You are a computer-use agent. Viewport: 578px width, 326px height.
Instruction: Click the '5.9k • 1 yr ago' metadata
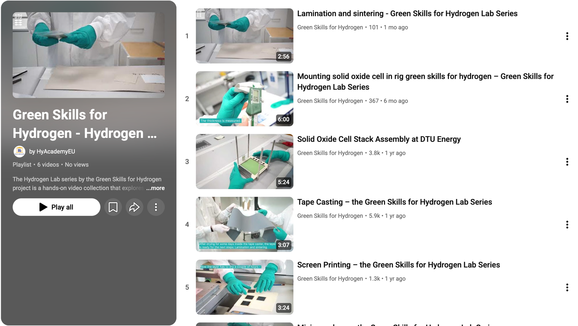tap(387, 216)
